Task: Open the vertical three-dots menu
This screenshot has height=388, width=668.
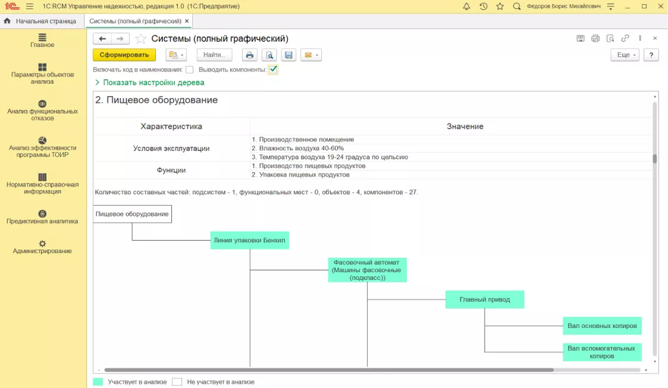Action: click(640, 38)
